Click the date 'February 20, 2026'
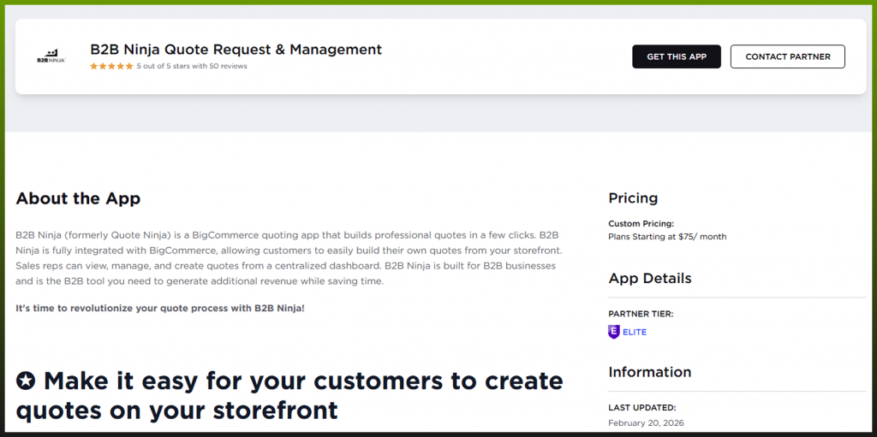This screenshot has height=437, width=877. [x=646, y=423]
